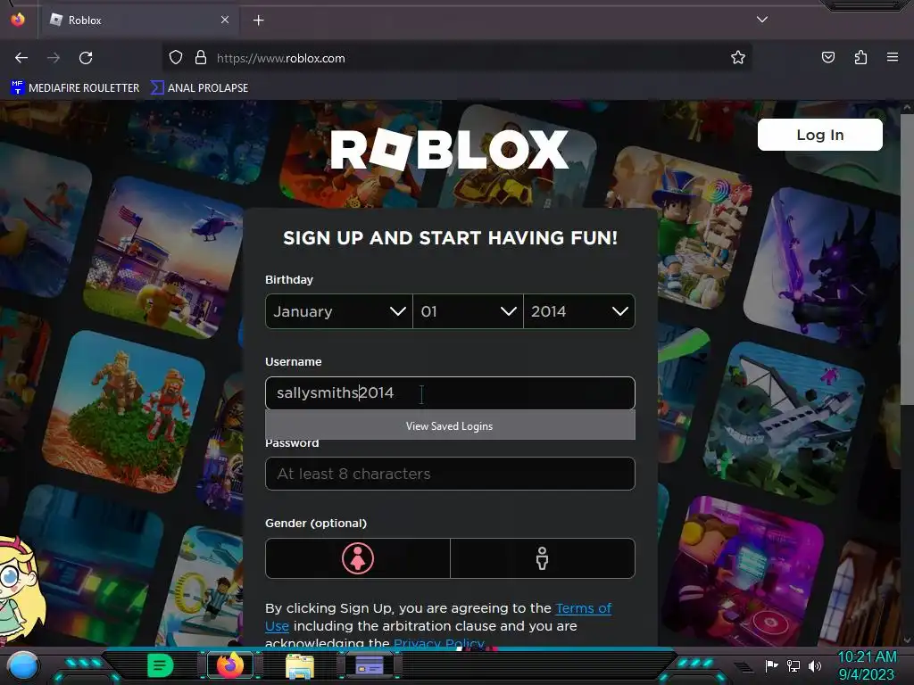The height and width of the screenshot is (685, 914).
Task: Expand the list all tabs chevron
Action: [762, 20]
